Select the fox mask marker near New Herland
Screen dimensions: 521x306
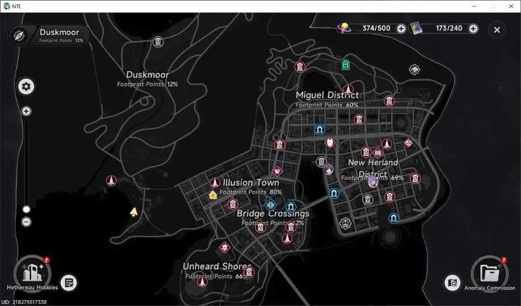(x=330, y=143)
